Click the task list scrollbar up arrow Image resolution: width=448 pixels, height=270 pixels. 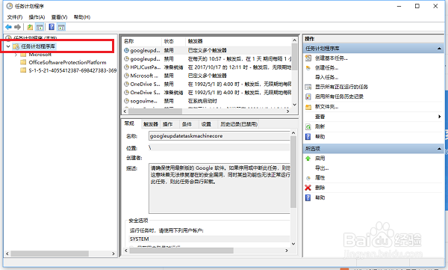[x=295, y=40]
